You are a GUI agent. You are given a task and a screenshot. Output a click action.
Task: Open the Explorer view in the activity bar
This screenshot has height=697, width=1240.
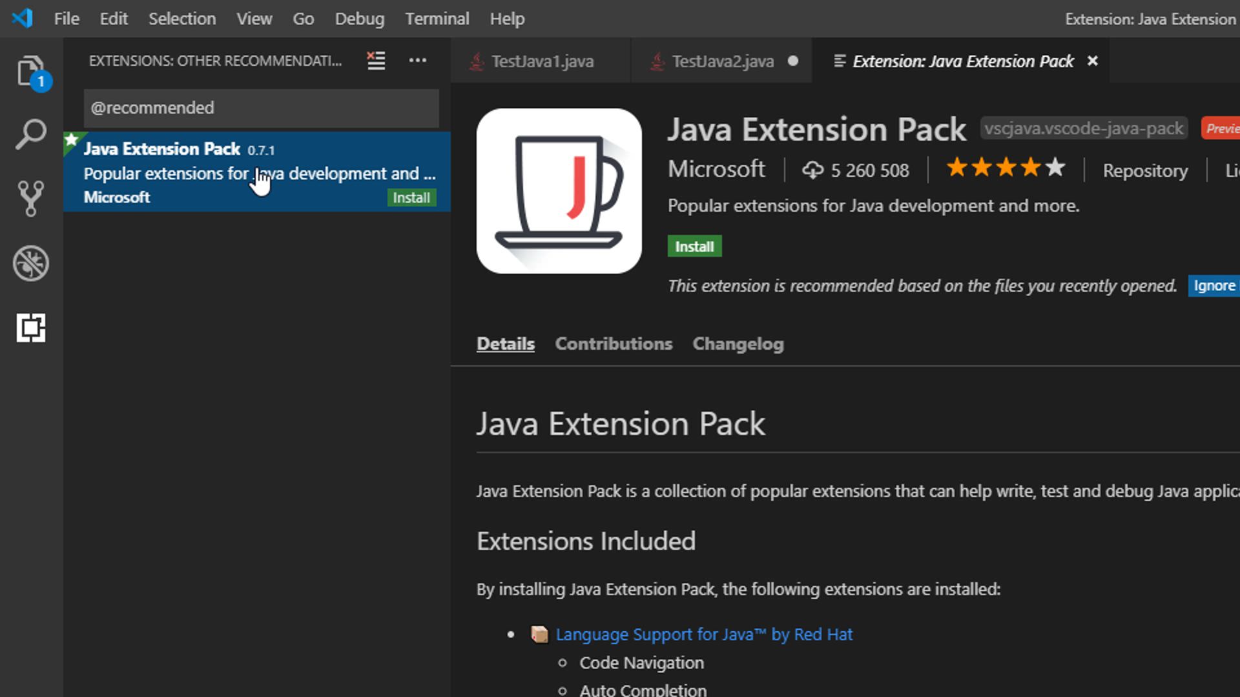coord(30,72)
